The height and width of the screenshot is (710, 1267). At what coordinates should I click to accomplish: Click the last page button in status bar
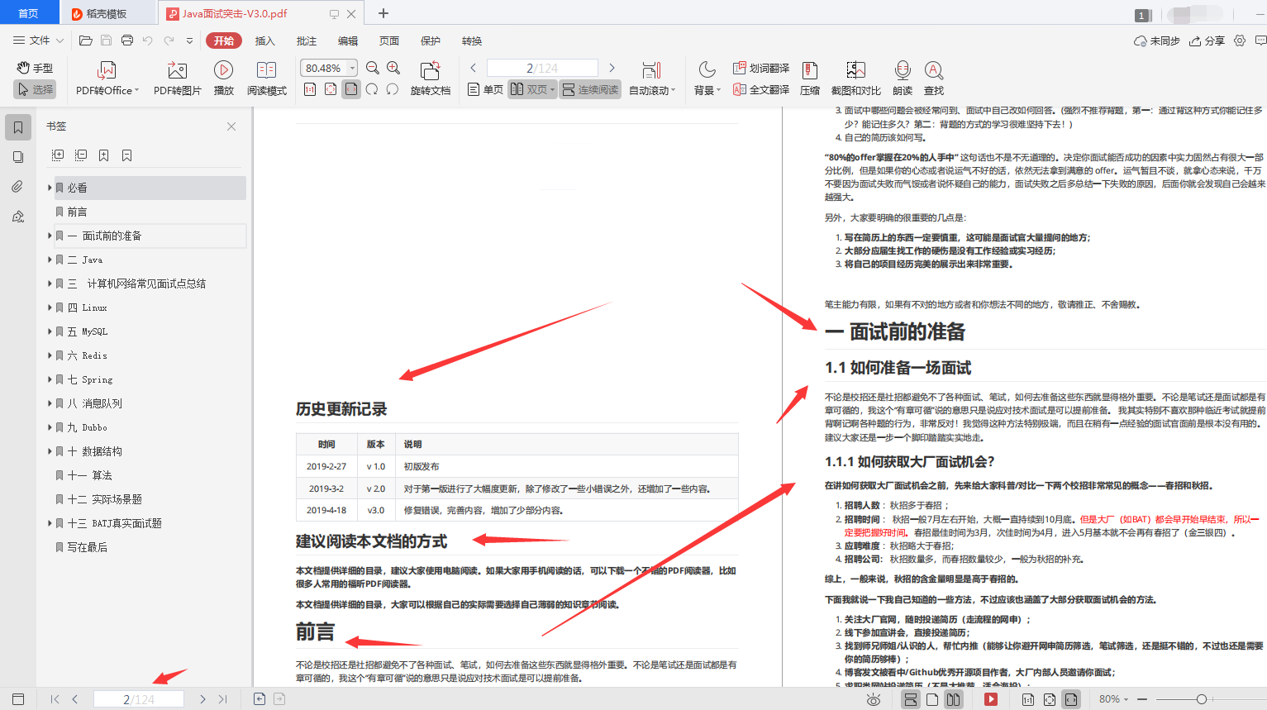tap(222, 699)
